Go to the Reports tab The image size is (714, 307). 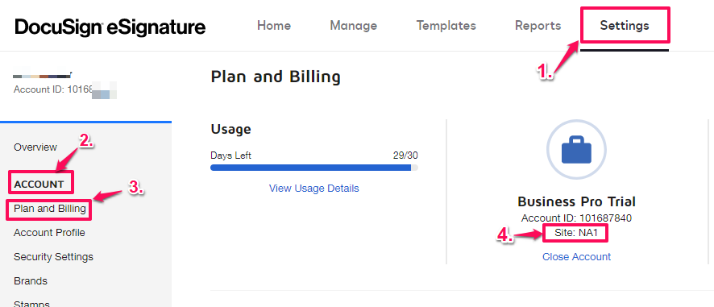pos(538,26)
